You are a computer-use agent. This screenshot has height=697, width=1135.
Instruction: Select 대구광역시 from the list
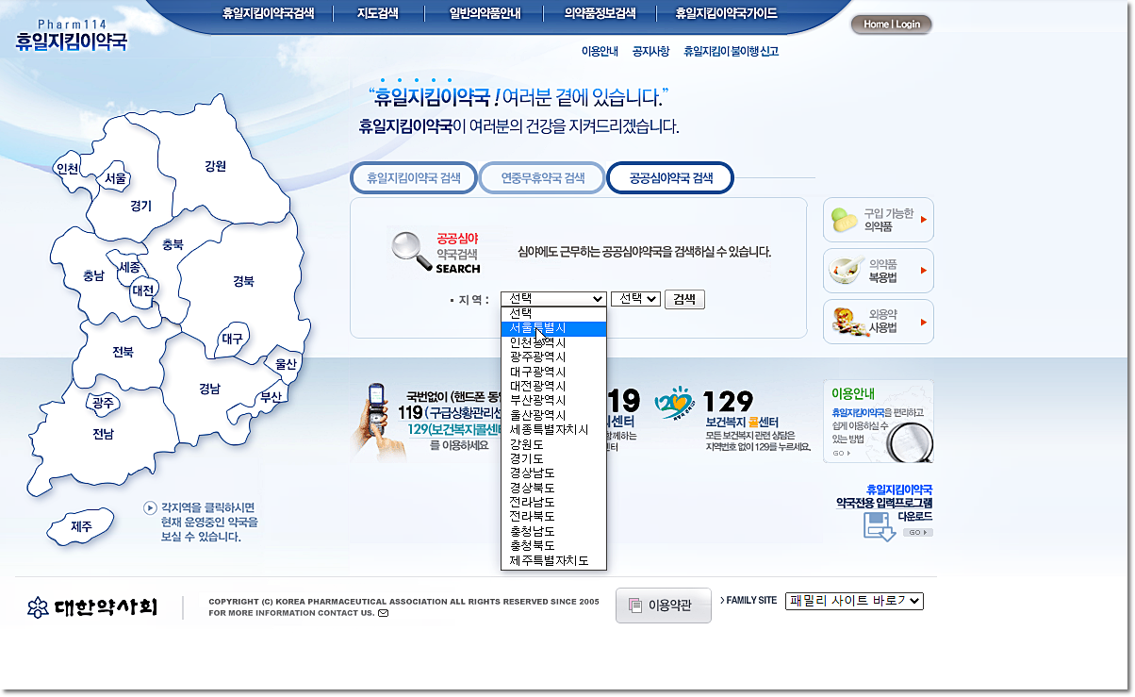click(x=553, y=372)
